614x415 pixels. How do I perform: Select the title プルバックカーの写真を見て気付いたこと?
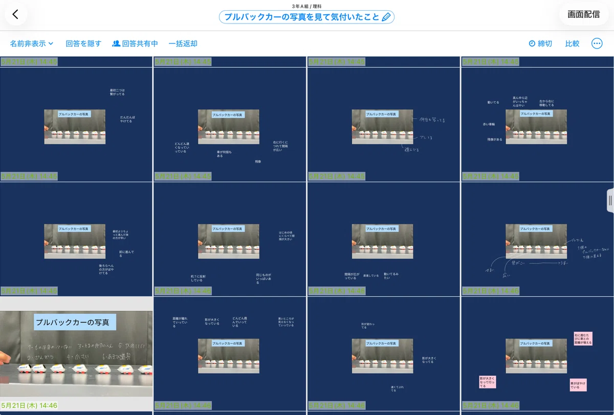pyautogui.click(x=302, y=17)
